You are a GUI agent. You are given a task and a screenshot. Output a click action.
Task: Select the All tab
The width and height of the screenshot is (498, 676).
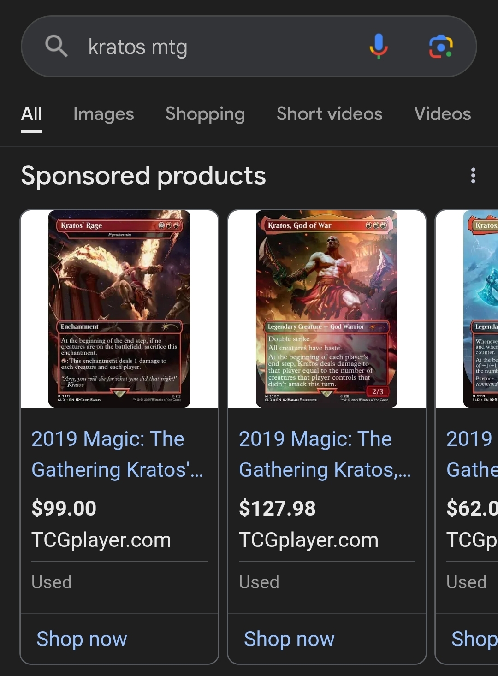pyautogui.click(x=31, y=114)
